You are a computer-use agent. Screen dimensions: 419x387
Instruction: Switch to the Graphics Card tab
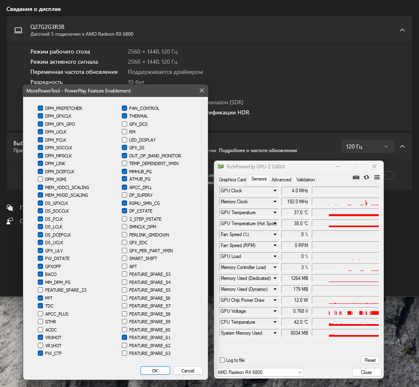pyautogui.click(x=233, y=179)
